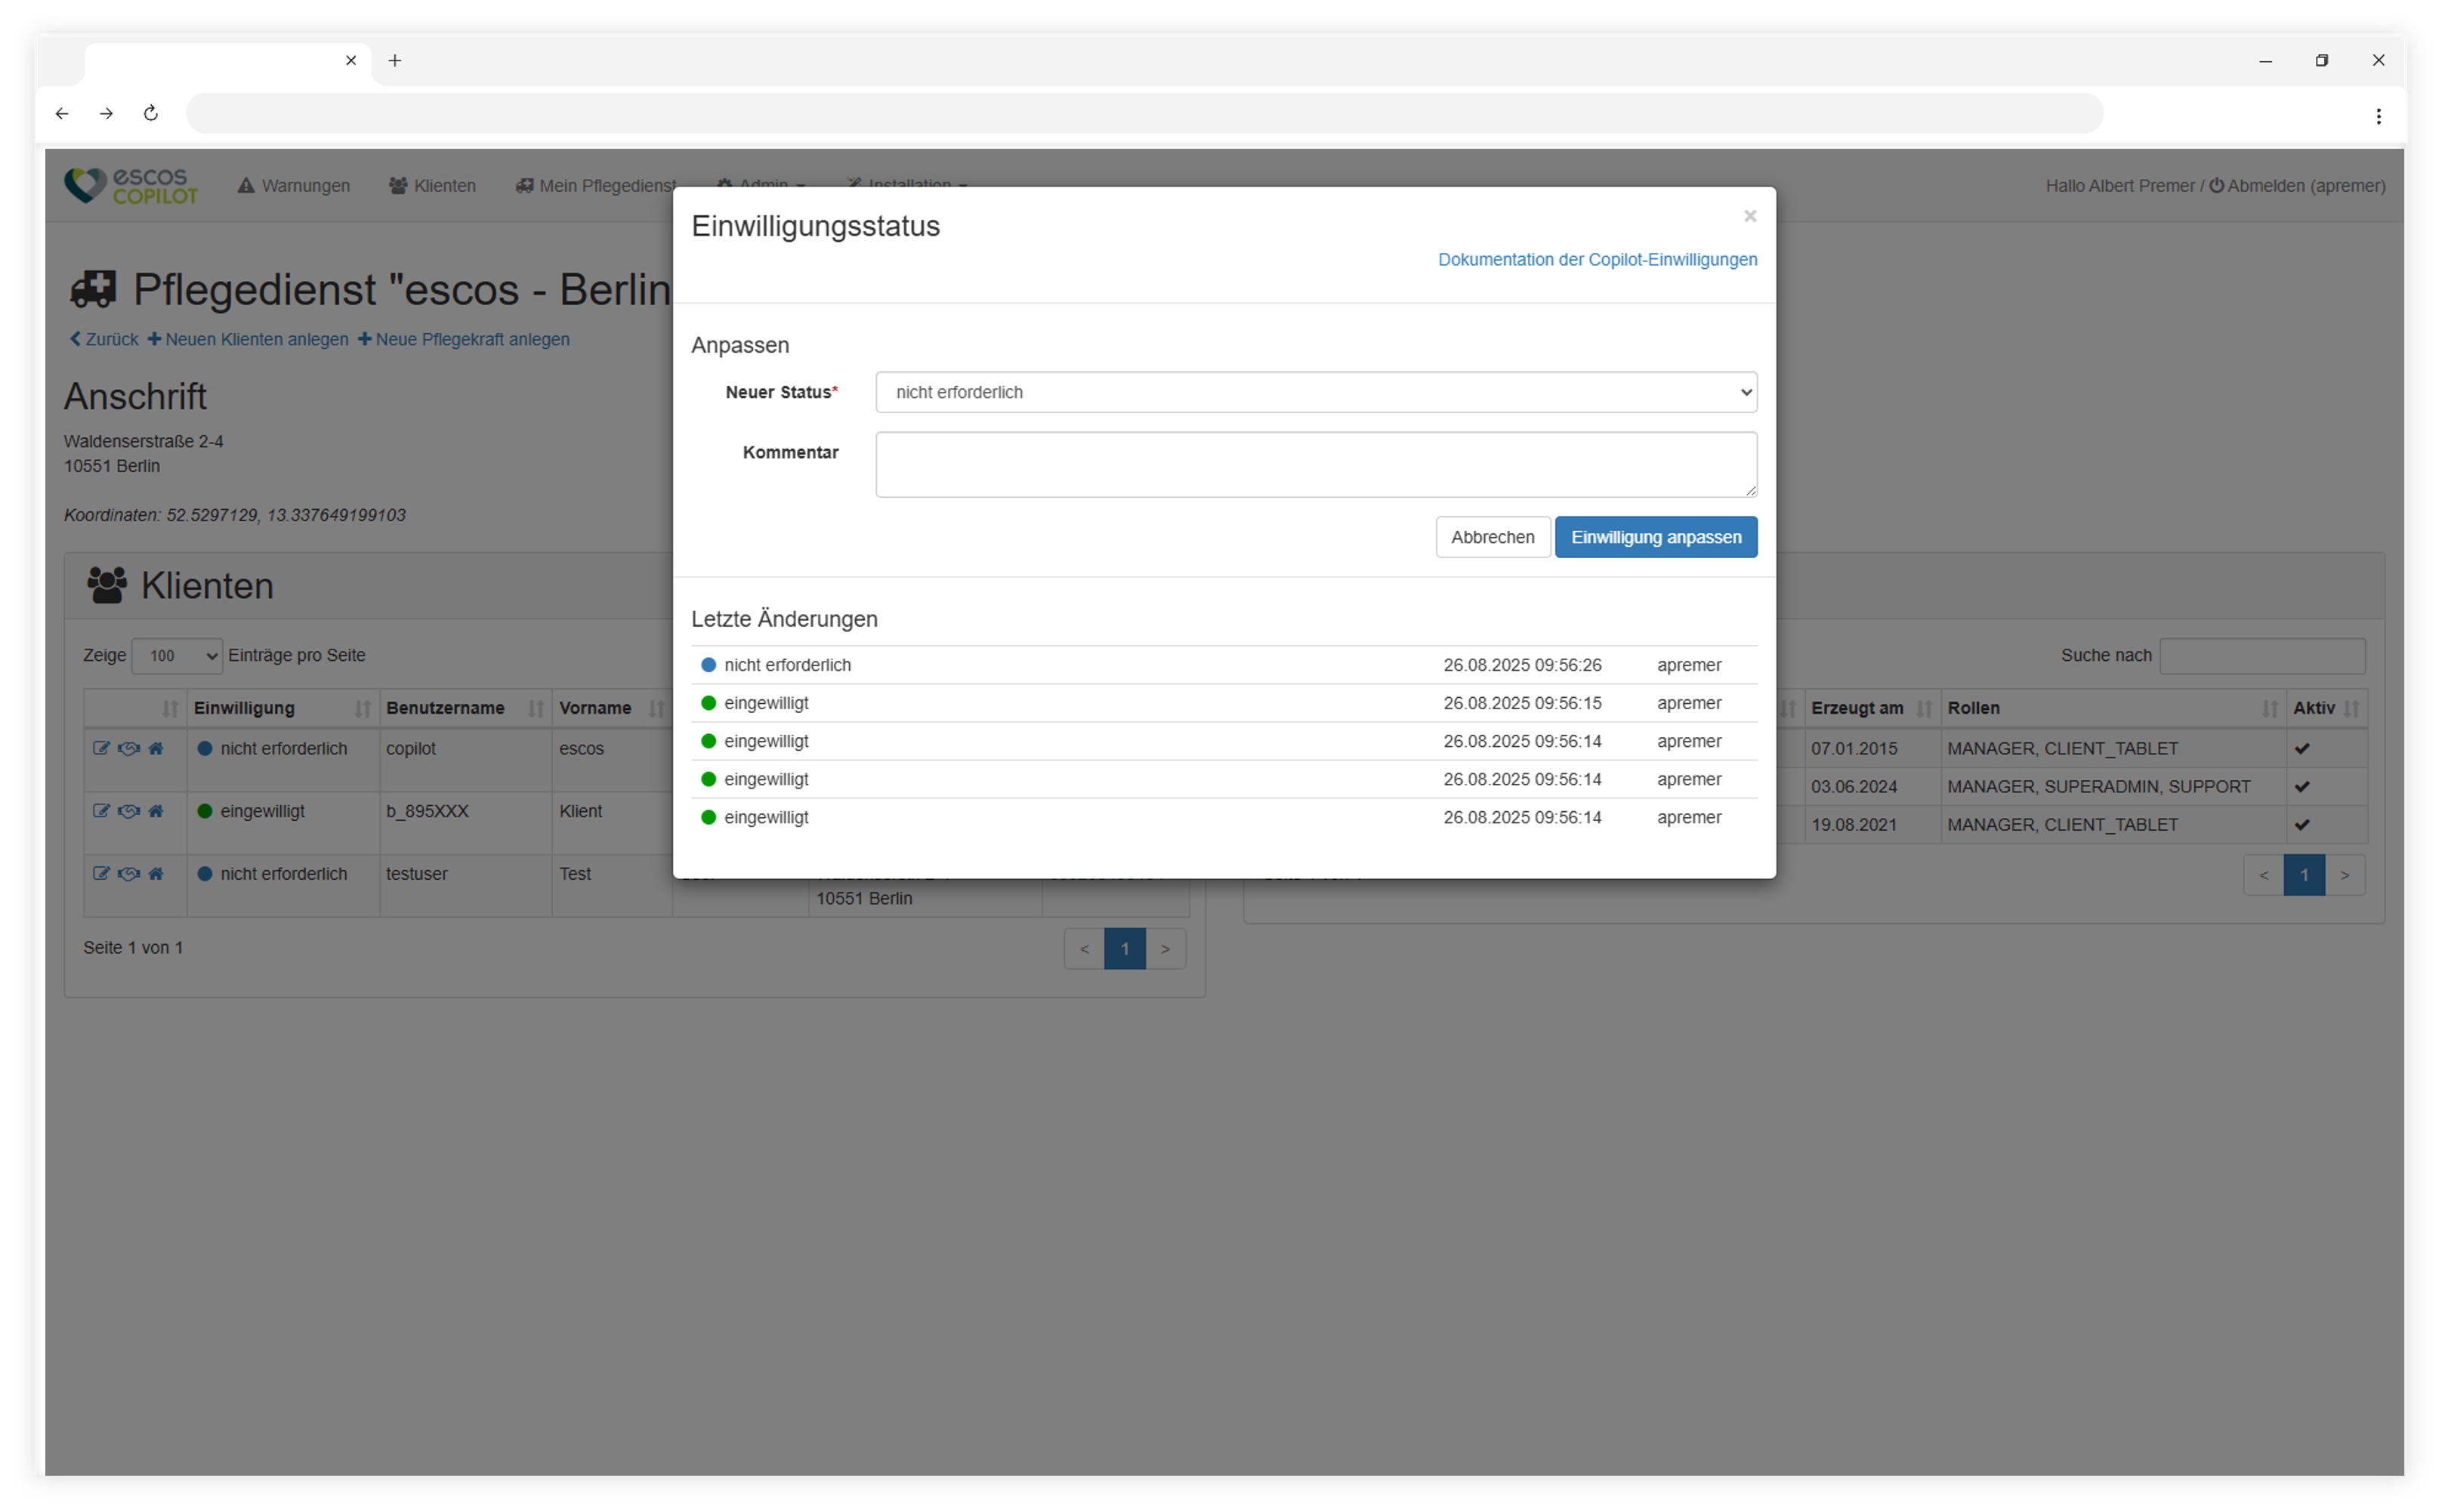Click previous page beside the Rollen table
The width and height of the screenshot is (2442, 1512).
coord(2264,875)
